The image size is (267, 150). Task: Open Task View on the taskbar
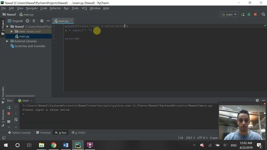(x=29, y=145)
